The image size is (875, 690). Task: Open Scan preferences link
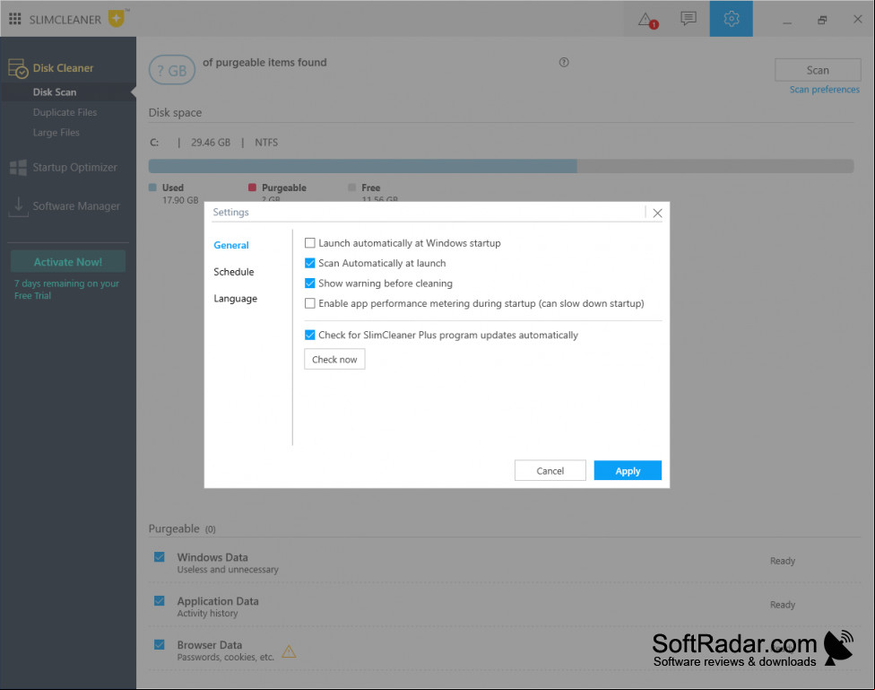pos(824,90)
